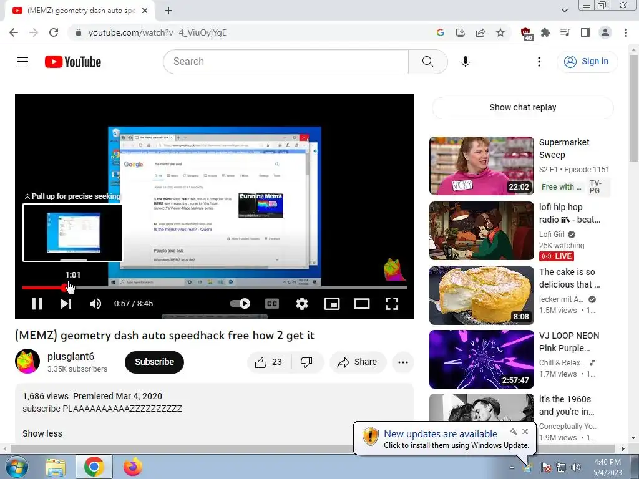Open media controls icon in toolbar
The width and height of the screenshot is (639, 479).
pos(565,32)
